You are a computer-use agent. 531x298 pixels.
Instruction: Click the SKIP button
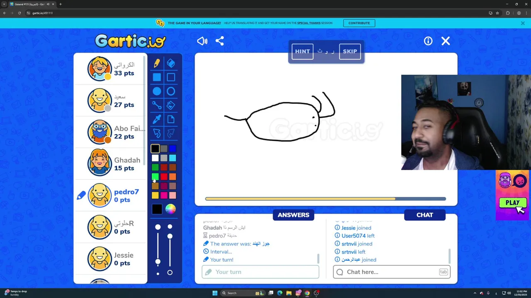point(350,51)
